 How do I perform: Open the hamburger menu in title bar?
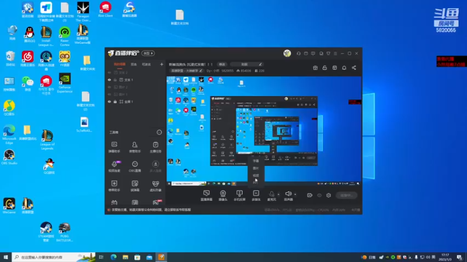click(335, 54)
